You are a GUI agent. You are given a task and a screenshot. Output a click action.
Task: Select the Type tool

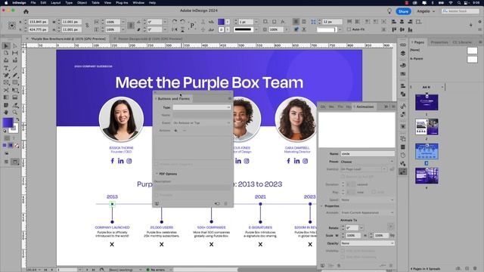6,68
